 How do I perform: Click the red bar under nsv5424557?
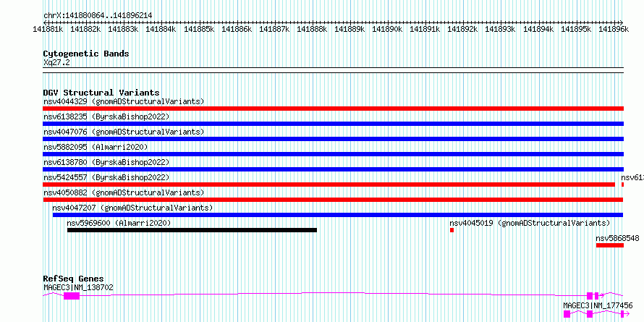[329, 185]
